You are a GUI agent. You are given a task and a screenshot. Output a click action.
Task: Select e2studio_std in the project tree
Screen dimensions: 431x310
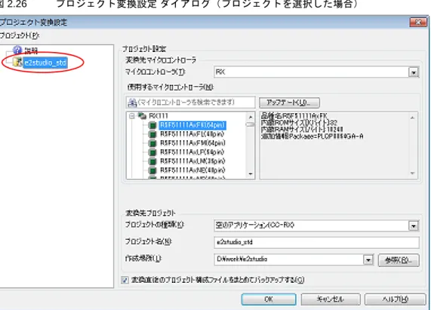[x=45, y=63]
